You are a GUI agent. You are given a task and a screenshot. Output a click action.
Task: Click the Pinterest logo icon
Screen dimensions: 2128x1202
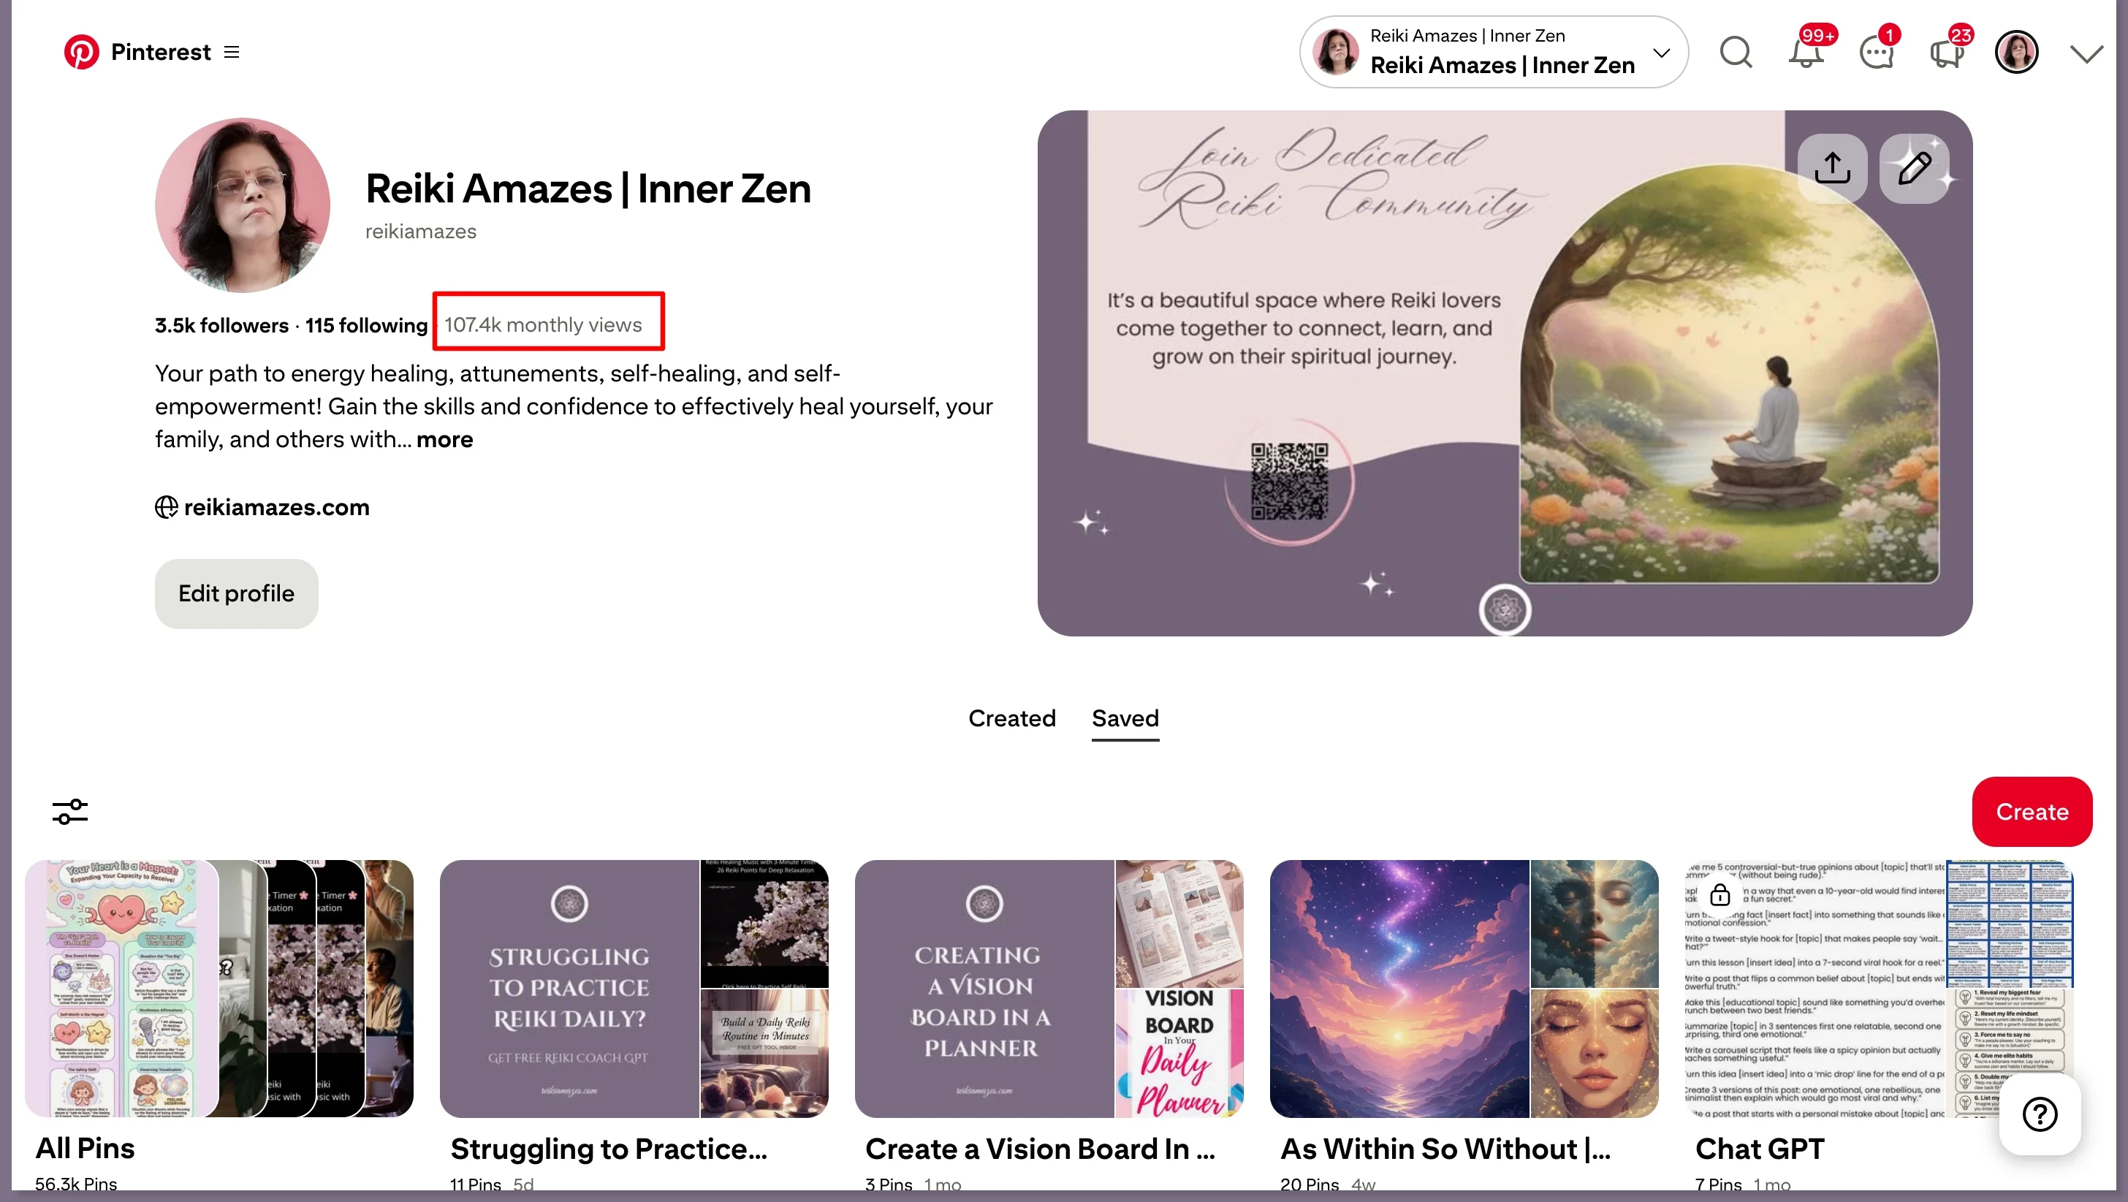[x=82, y=52]
